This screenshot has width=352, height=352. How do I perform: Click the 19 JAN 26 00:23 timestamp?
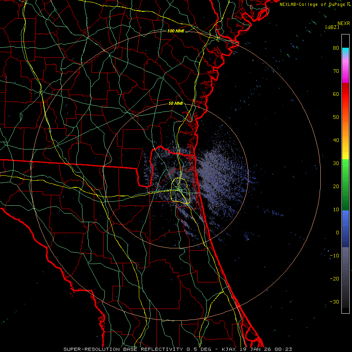[x=266, y=349]
